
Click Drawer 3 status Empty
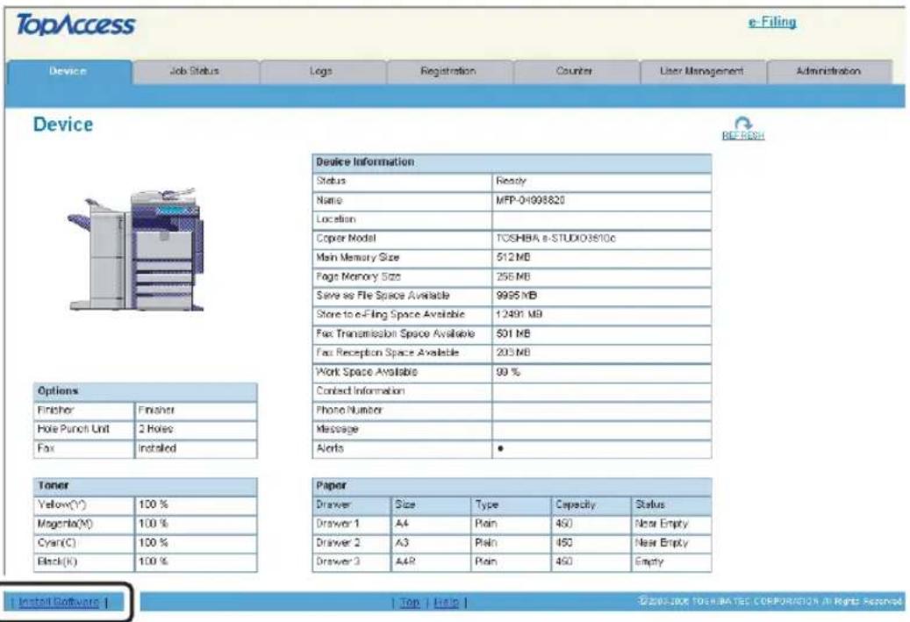coord(648,561)
